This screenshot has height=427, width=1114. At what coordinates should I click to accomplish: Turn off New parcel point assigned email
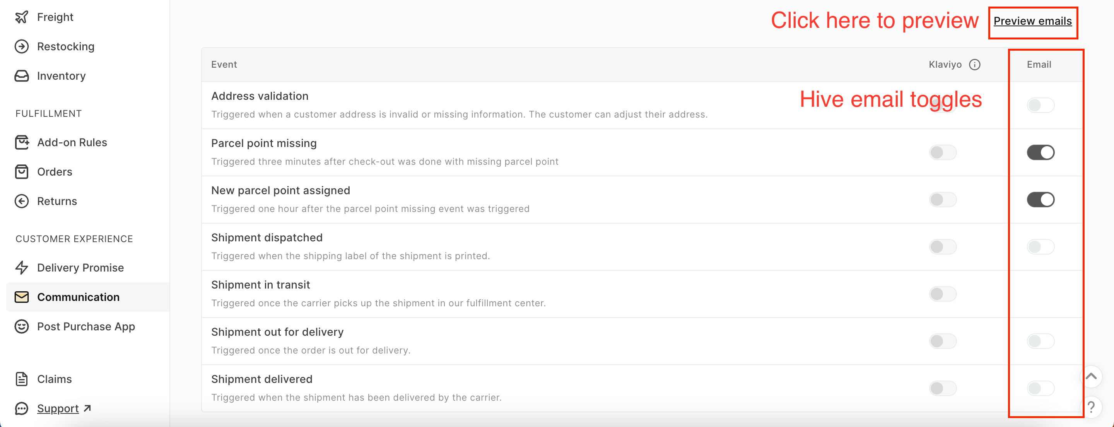1041,200
